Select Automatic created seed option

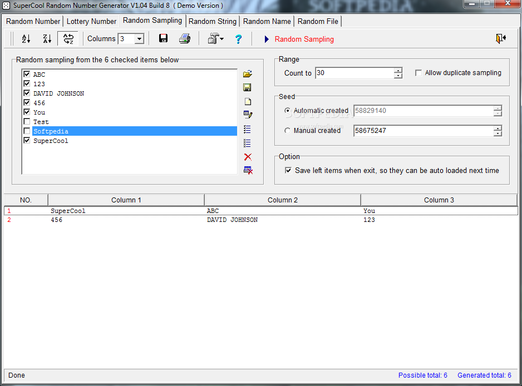[x=287, y=111]
